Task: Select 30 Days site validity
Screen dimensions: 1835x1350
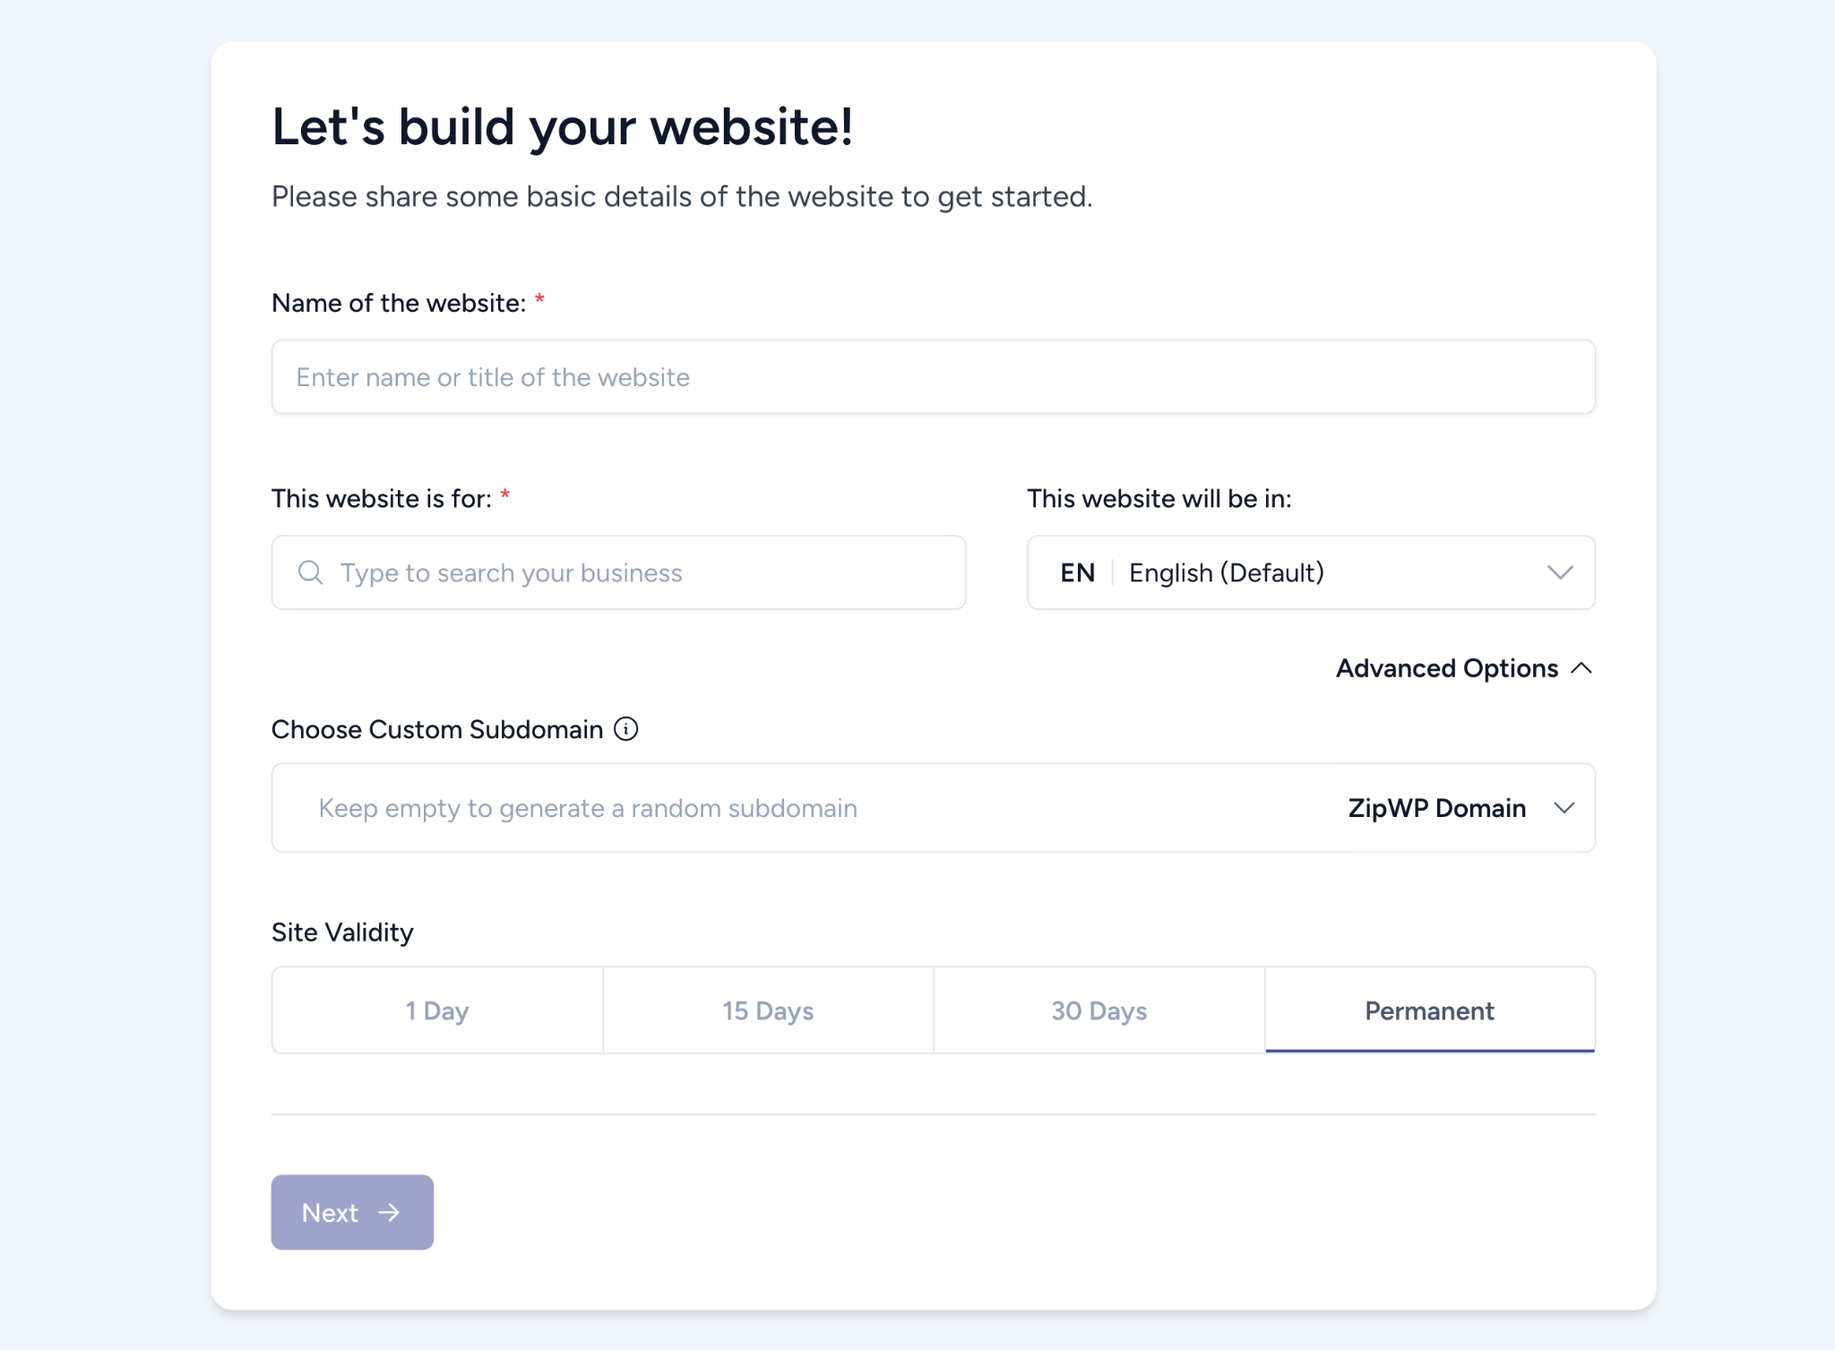Action: [x=1098, y=1010]
